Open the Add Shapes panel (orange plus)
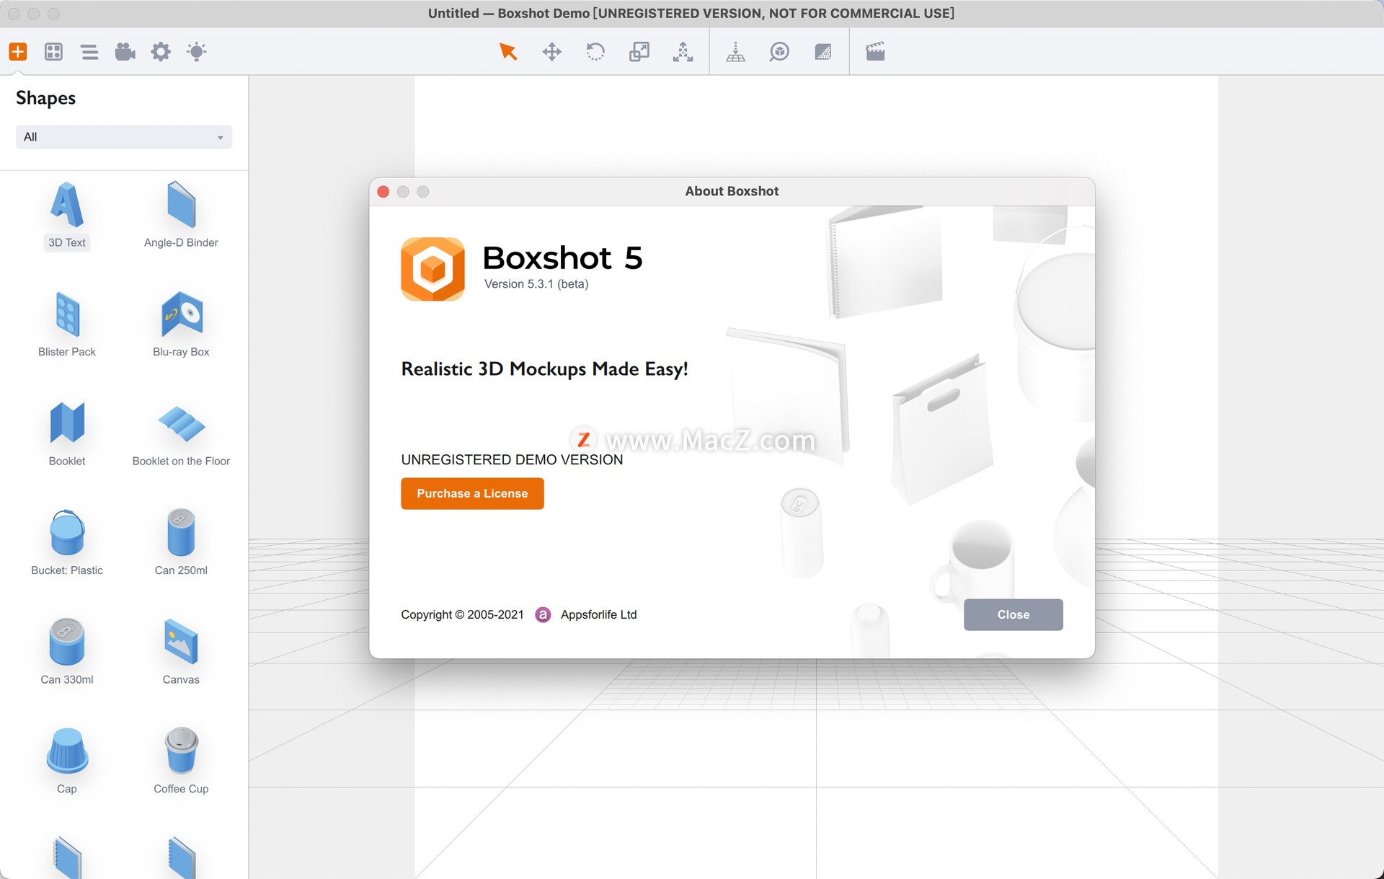 coord(18,51)
